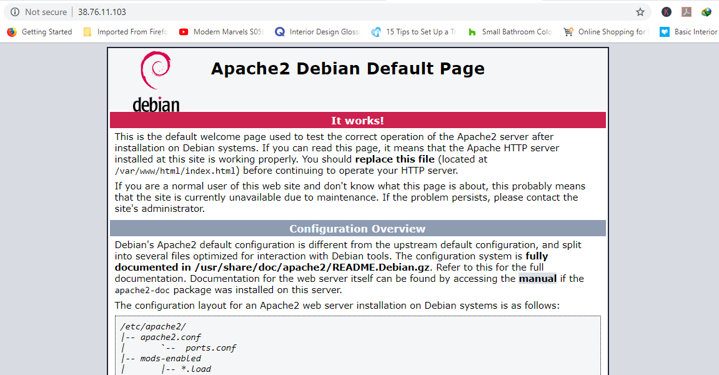Click the download manager extension icon at far right

(706, 12)
